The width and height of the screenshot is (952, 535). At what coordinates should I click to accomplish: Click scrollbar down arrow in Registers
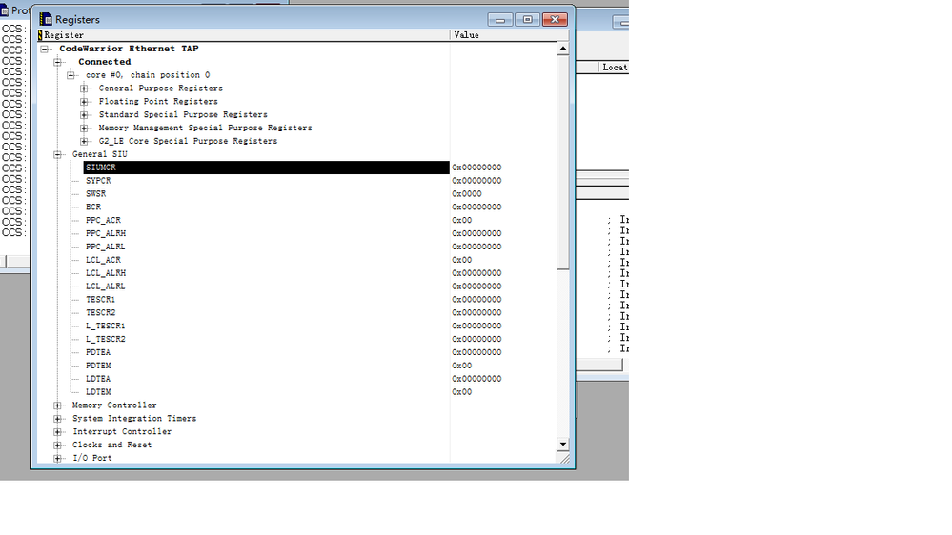[x=563, y=444]
